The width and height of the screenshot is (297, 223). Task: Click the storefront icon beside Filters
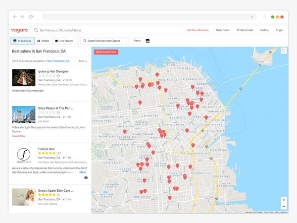coord(148,41)
